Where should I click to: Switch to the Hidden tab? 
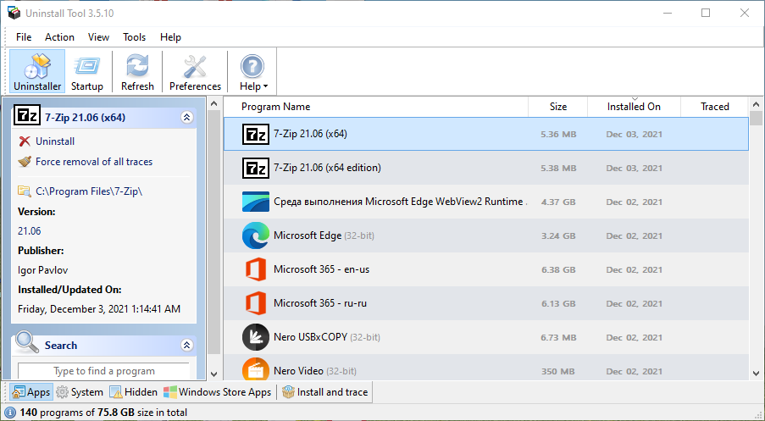(134, 392)
